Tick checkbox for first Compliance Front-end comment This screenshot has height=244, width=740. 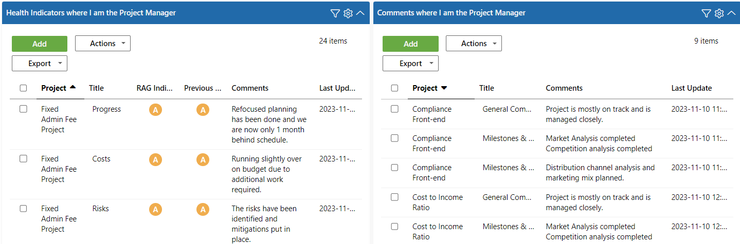[394, 109]
